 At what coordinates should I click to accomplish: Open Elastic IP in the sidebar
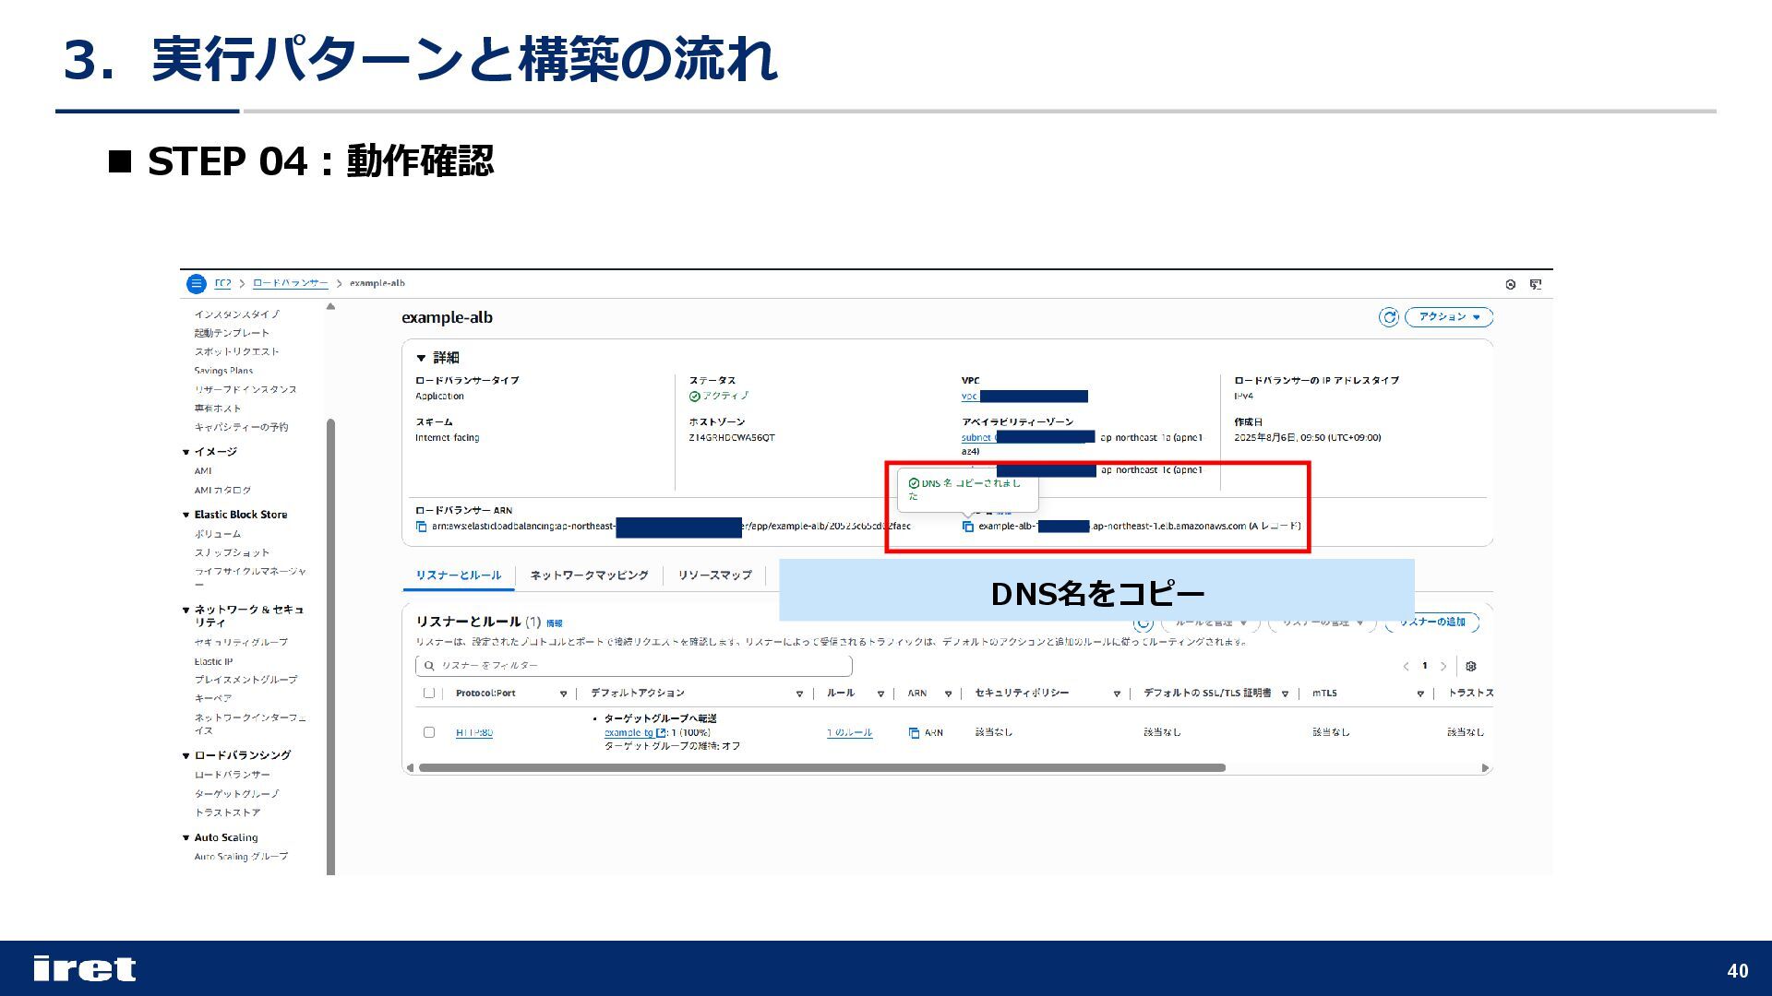[213, 661]
